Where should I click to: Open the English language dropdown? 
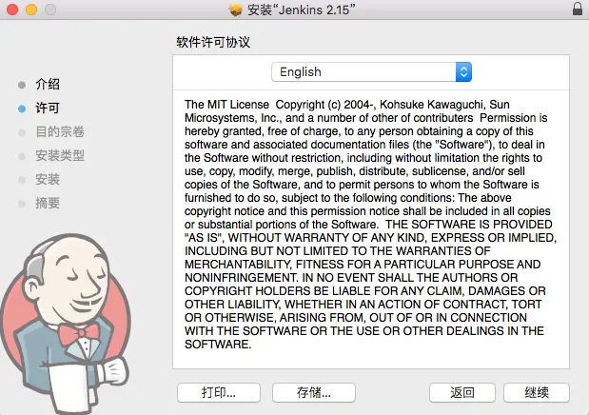click(371, 71)
